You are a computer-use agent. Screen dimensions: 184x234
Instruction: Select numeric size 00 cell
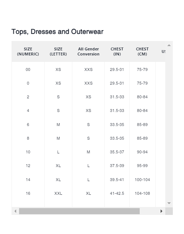click(28, 69)
